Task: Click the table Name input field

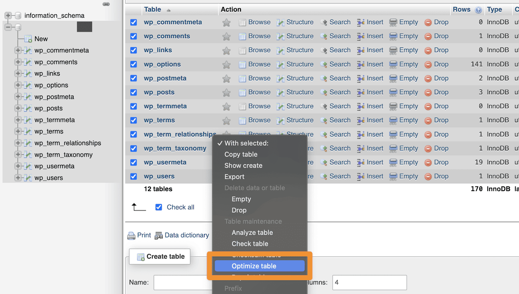Action: click(x=183, y=282)
